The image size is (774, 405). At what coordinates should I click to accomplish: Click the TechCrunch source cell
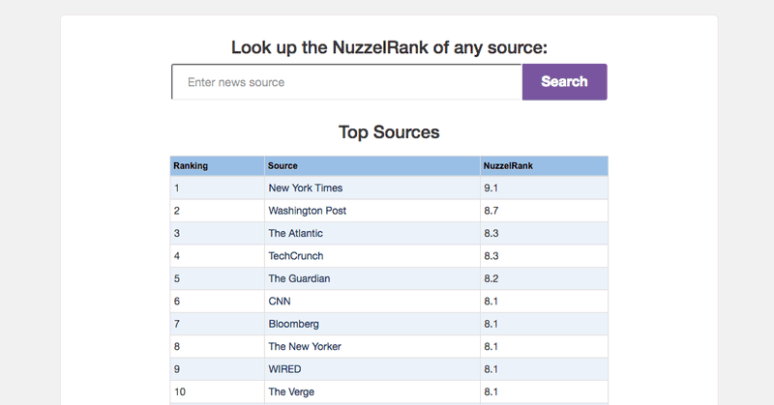pyautogui.click(x=372, y=256)
